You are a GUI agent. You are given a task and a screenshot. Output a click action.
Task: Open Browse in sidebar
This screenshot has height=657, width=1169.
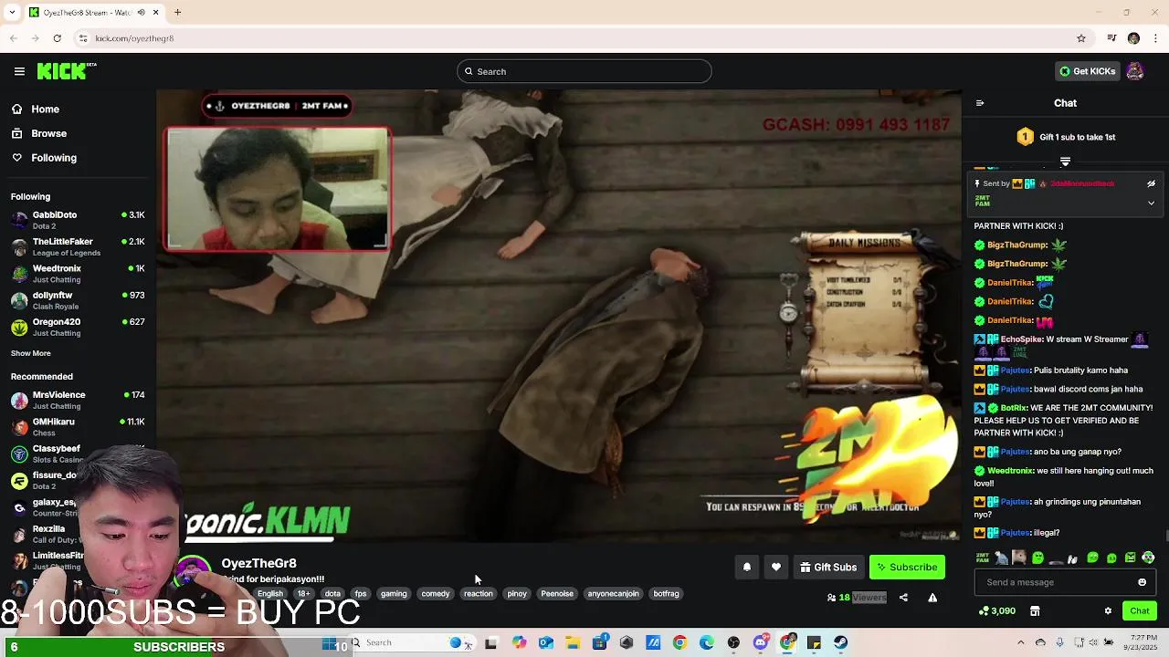39,133
